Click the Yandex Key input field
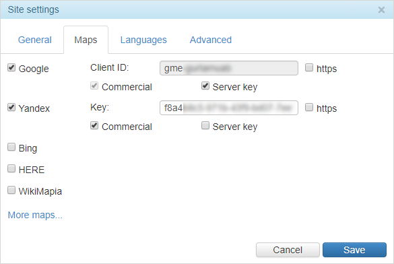 tap(229, 108)
